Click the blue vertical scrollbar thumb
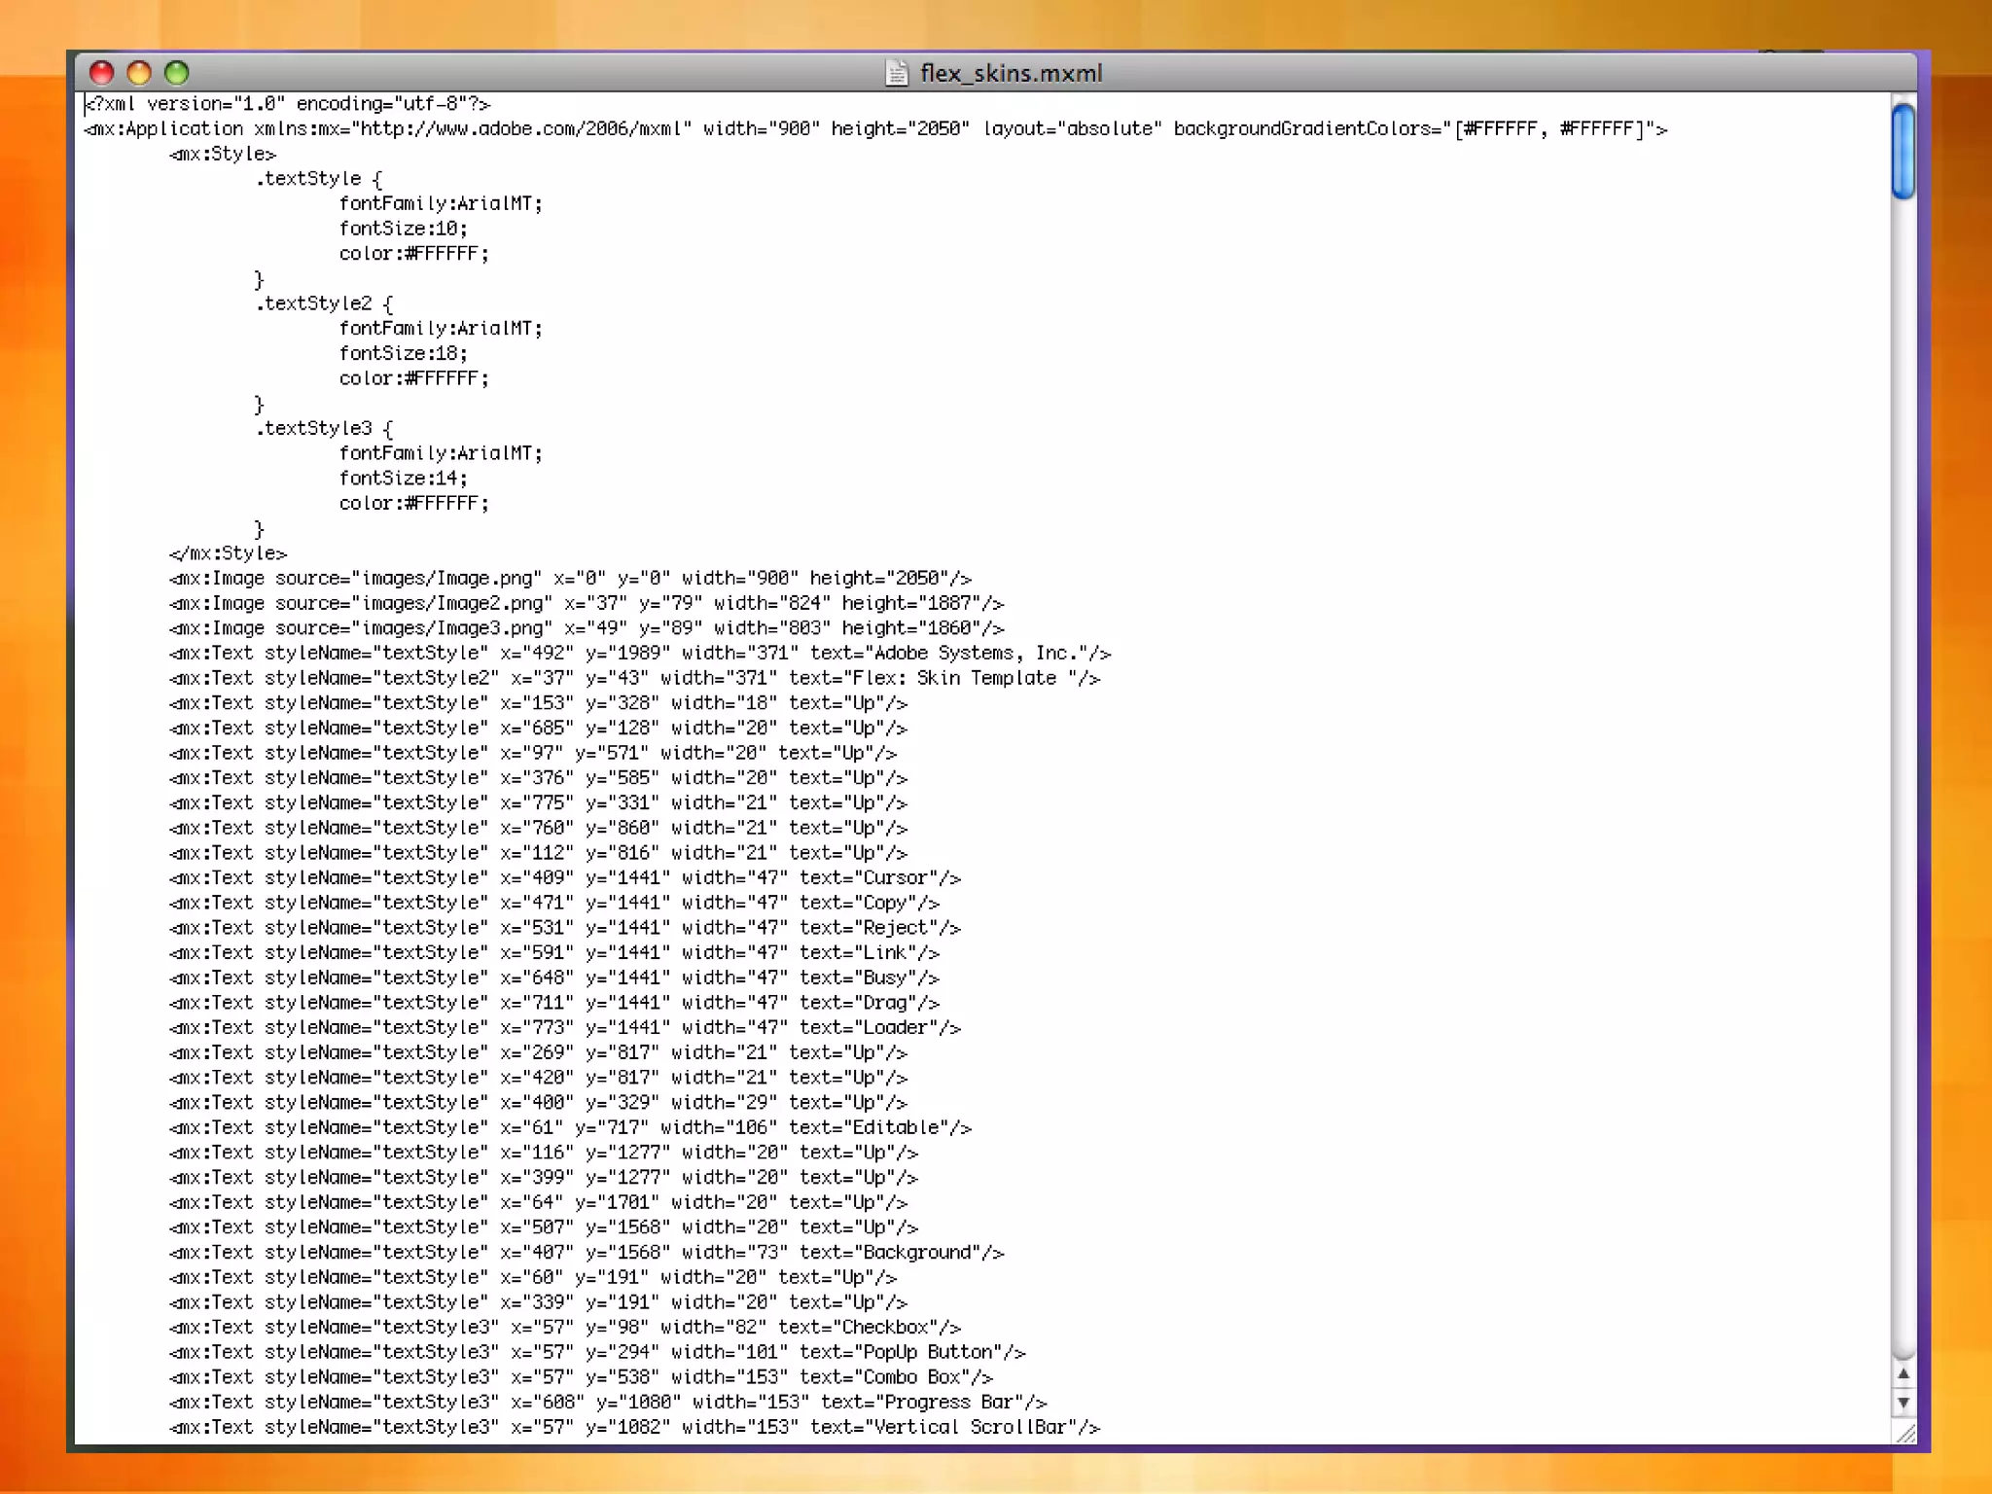 [x=1903, y=151]
